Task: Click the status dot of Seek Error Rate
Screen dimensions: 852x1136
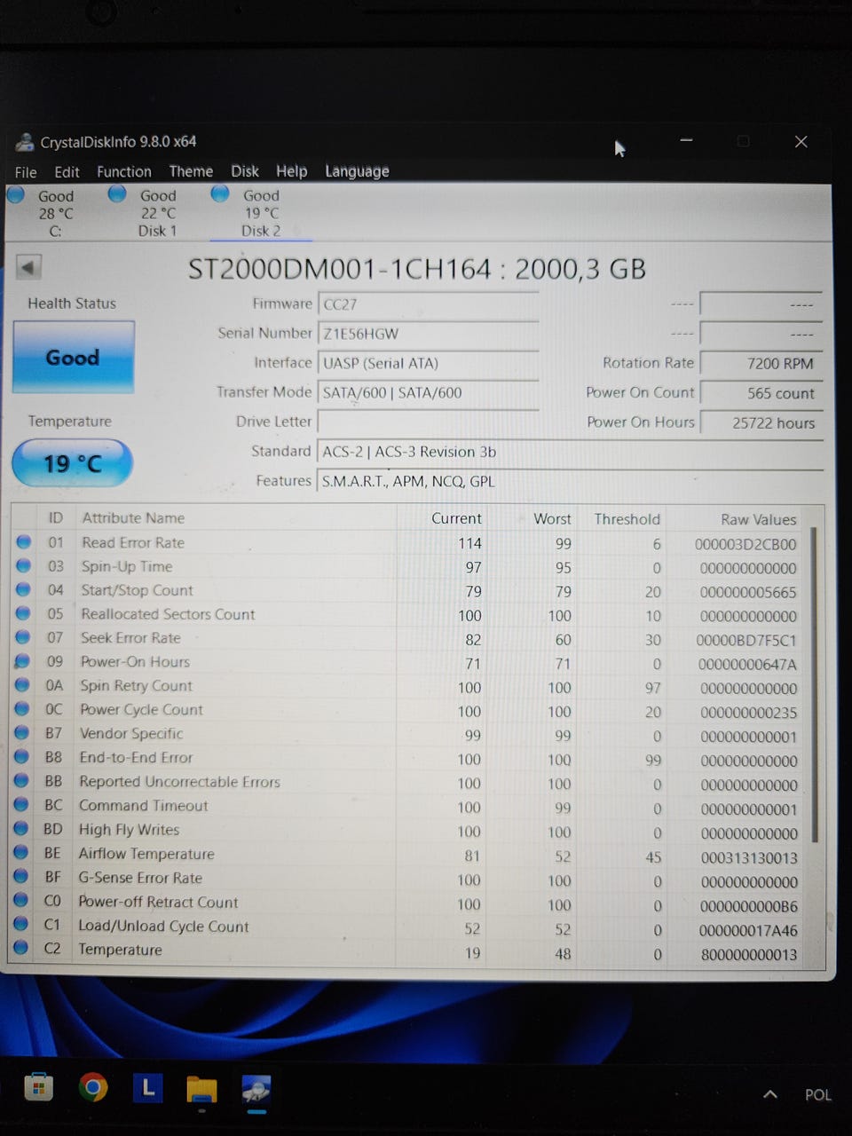Action: (x=24, y=637)
